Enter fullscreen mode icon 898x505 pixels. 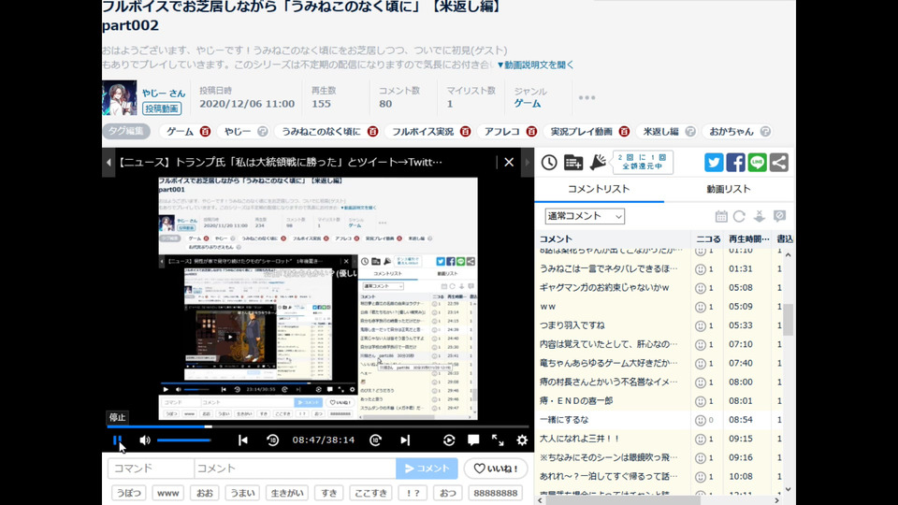tap(498, 440)
